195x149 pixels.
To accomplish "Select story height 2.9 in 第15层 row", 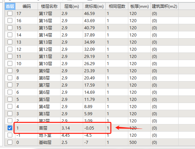I will (x=64, y=28).
